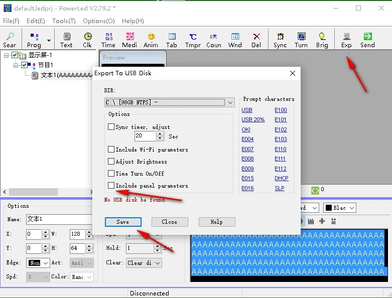The image size is (392, 298).
Task: Click the Sync time toolbar icon
Action: 280,40
